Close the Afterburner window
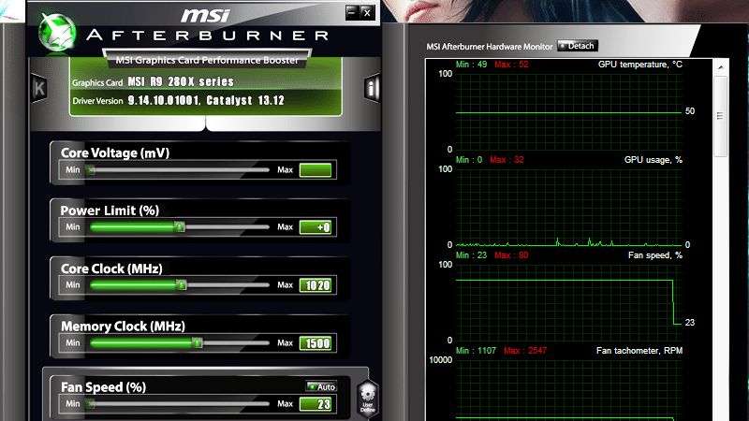 tap(367, 12)
